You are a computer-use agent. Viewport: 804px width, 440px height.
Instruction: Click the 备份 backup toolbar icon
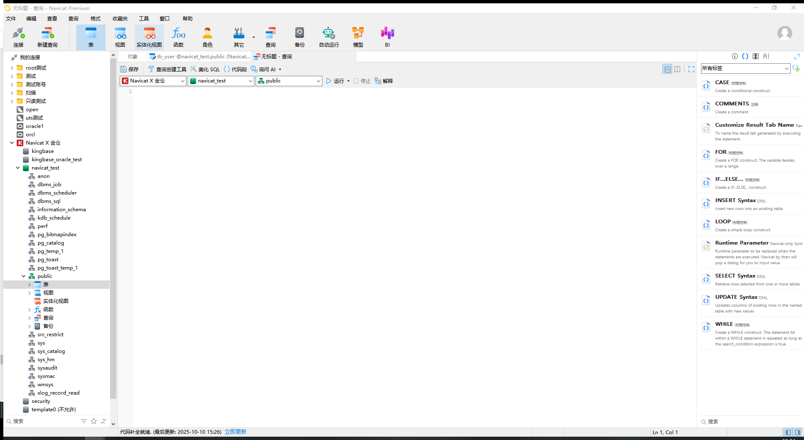tap(299, 37)
